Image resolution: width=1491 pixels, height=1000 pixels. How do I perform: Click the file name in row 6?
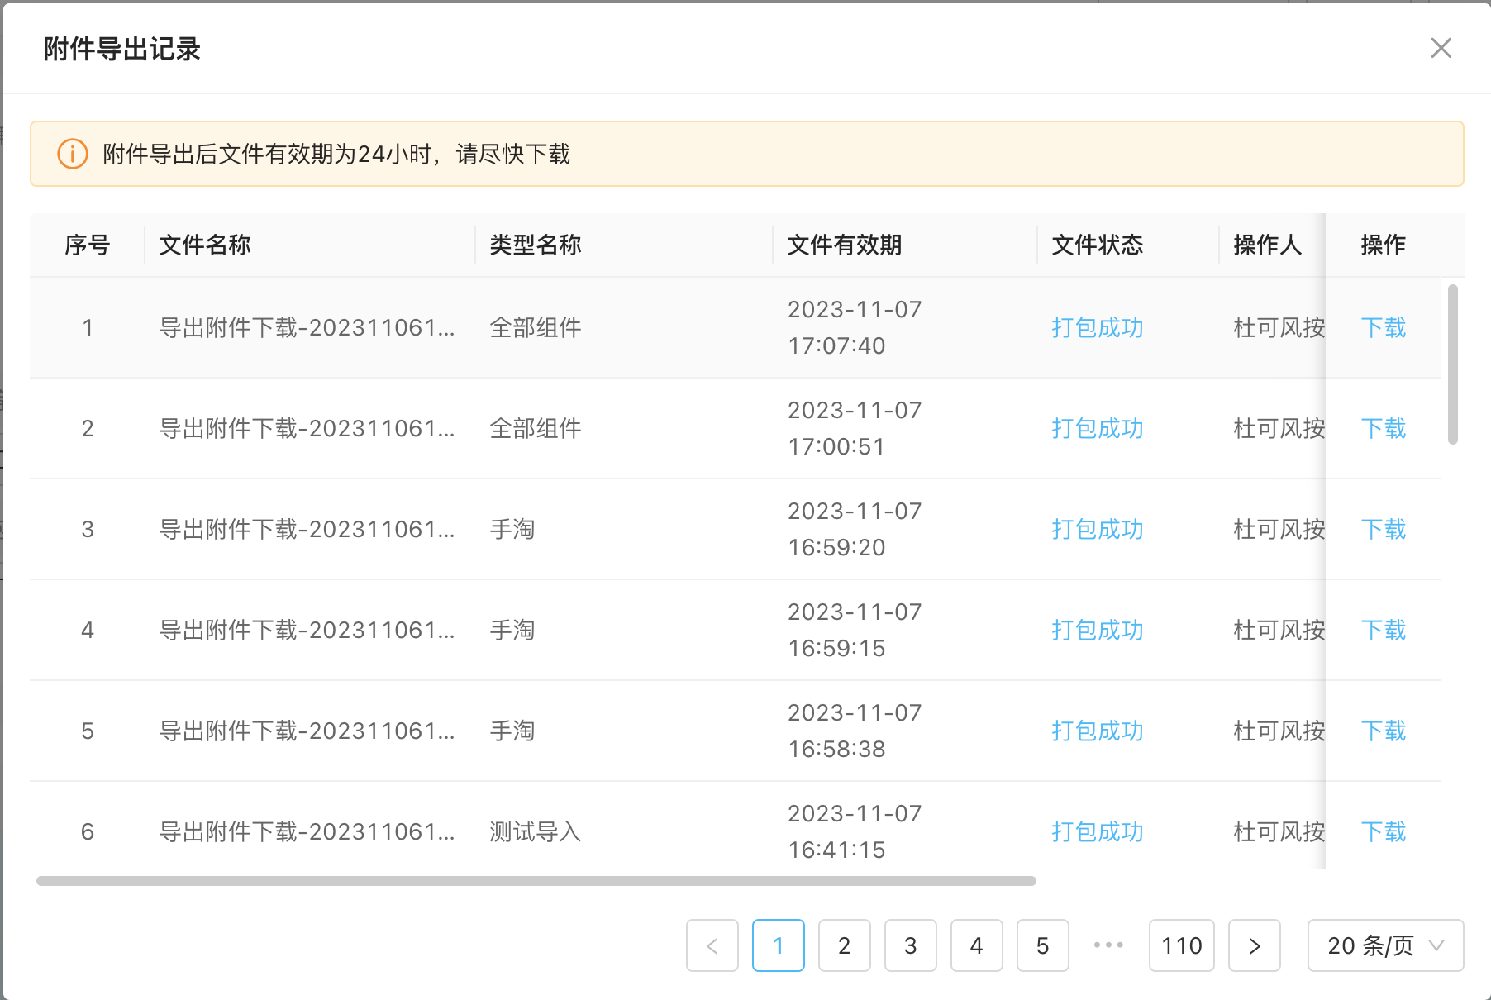coord(307,832)
